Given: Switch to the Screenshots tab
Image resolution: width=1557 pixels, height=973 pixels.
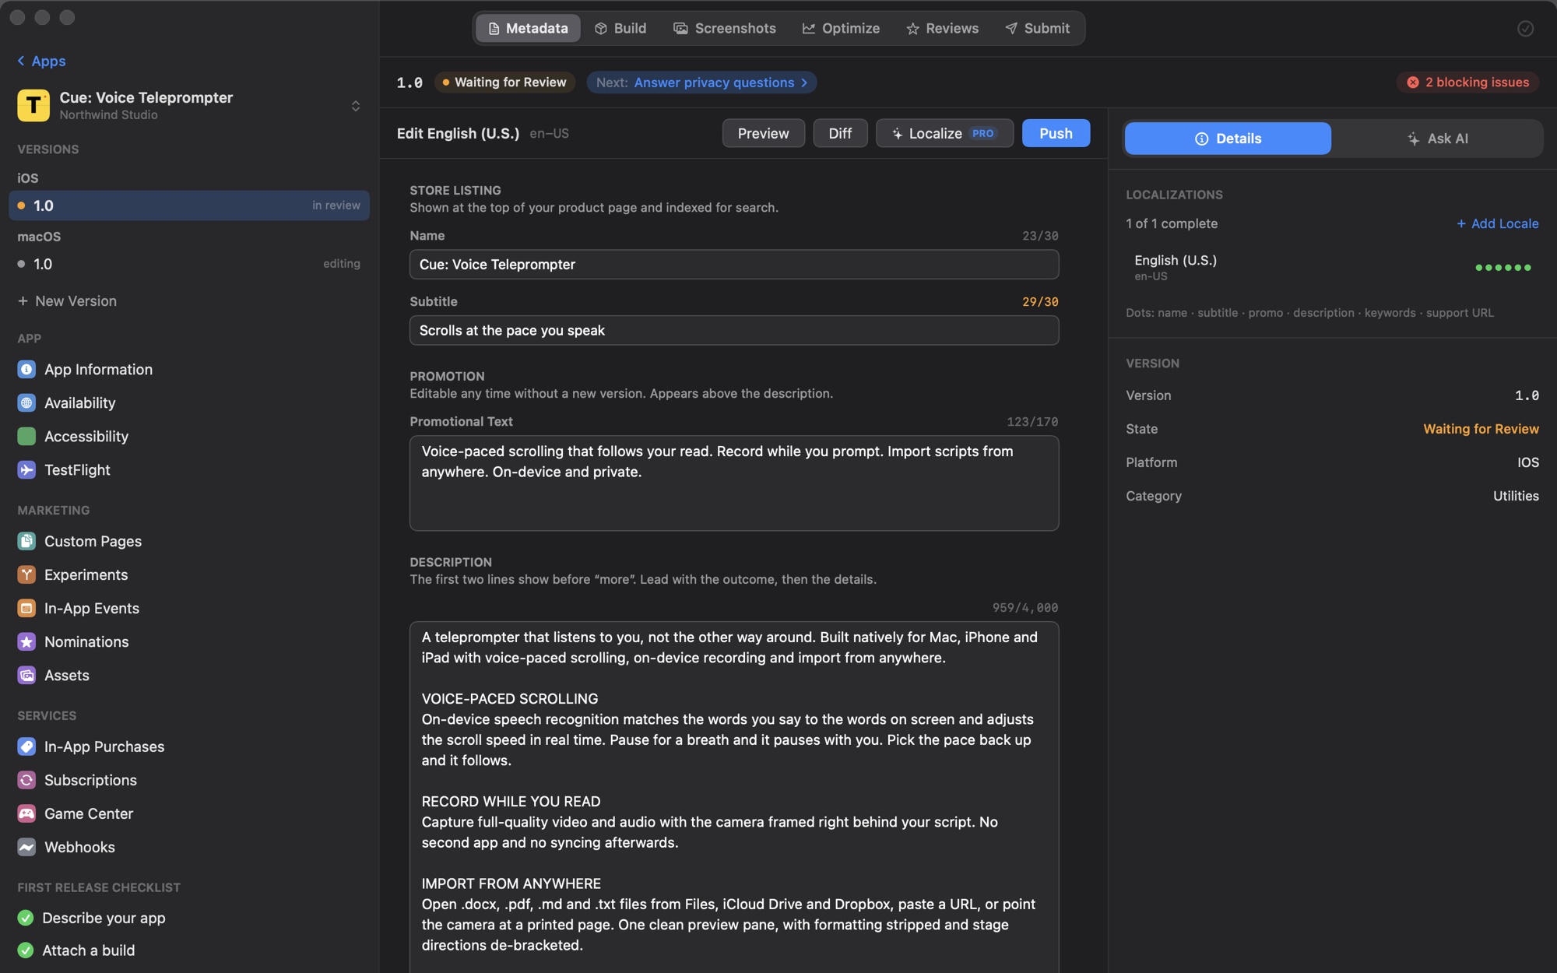Looking at the screenshot, I should click(x=725, y=28).
